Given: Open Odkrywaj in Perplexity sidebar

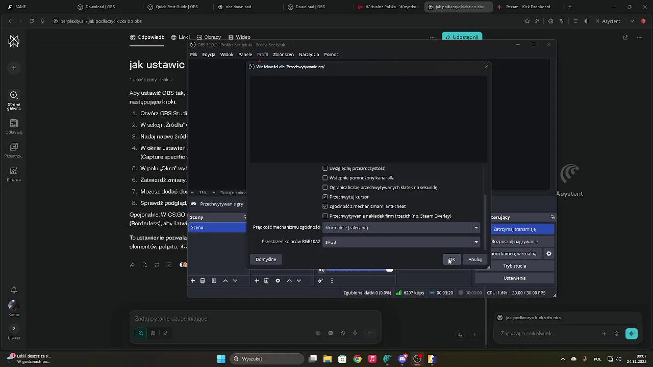Looking at the screenshot, I should [x=14, y=127].
